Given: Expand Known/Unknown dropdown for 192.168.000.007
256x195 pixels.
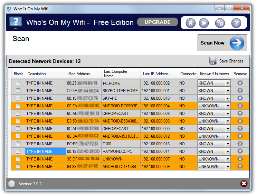Looking at the screenshot, I should [x=228, y=159].
